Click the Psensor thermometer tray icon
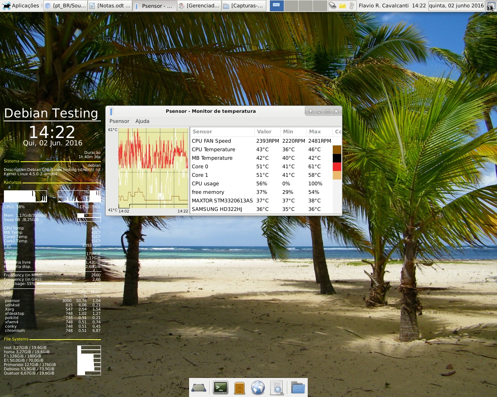 (352, 5)
